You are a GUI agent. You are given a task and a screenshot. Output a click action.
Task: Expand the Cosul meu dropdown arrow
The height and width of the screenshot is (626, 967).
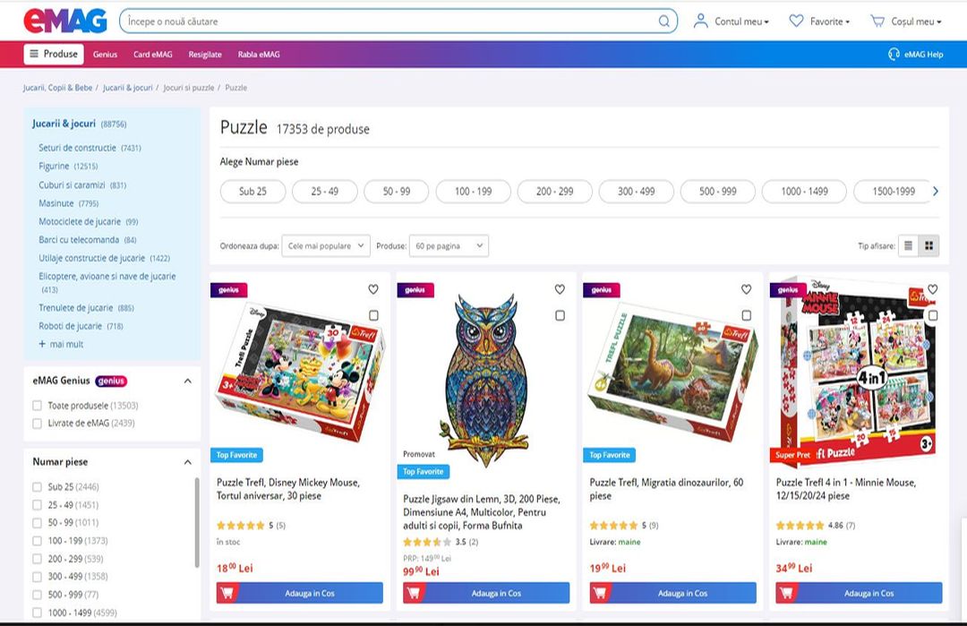click(939, 22)
